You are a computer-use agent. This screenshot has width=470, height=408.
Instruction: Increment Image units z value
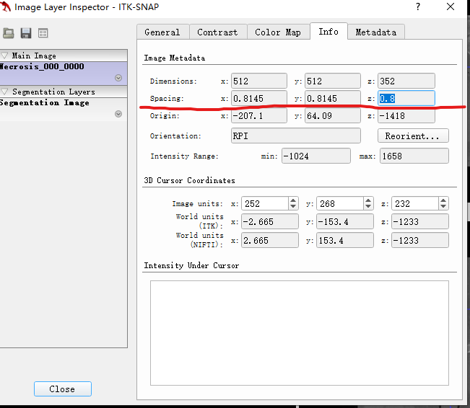(x=443, y=200)
